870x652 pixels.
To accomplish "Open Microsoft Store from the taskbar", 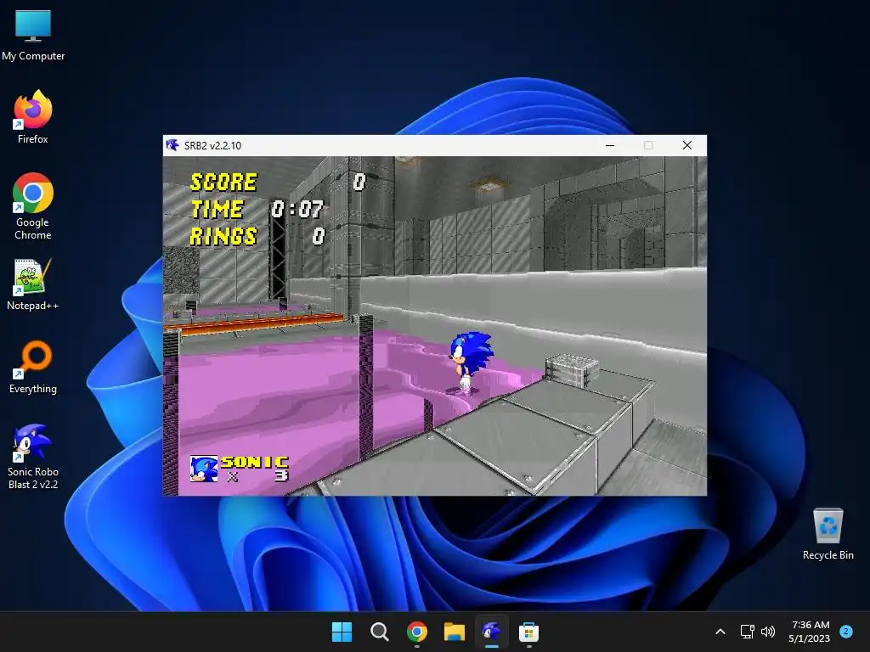I will tap(528, 632).
